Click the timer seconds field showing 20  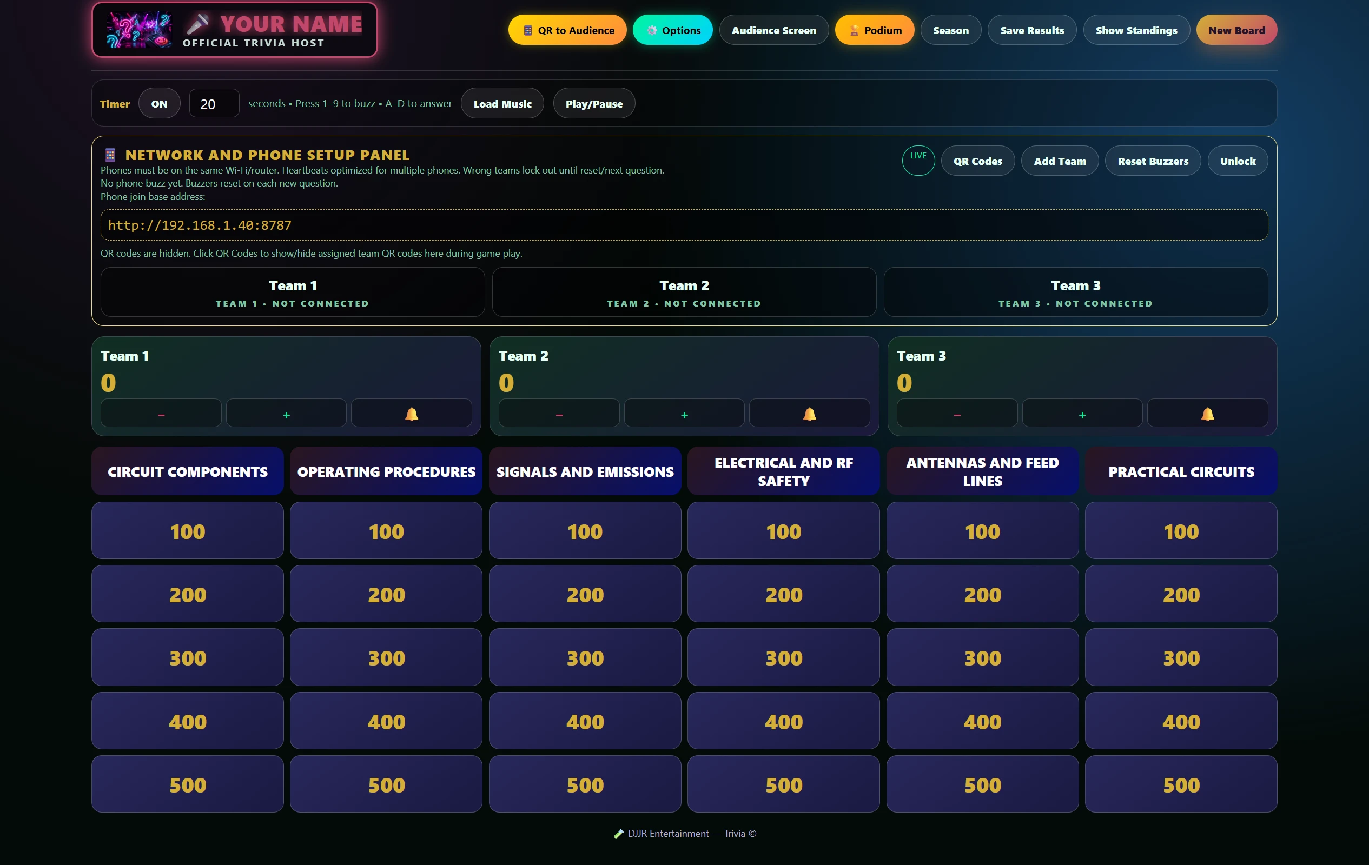tap(214, 103)
